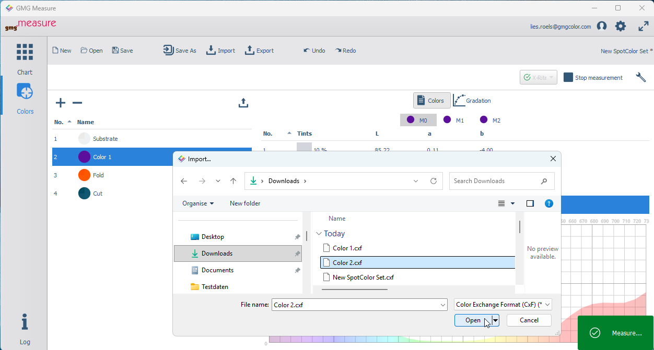Open the settings gear icon
This screenshot has width=654, height=350.
(x=621, y=26)
